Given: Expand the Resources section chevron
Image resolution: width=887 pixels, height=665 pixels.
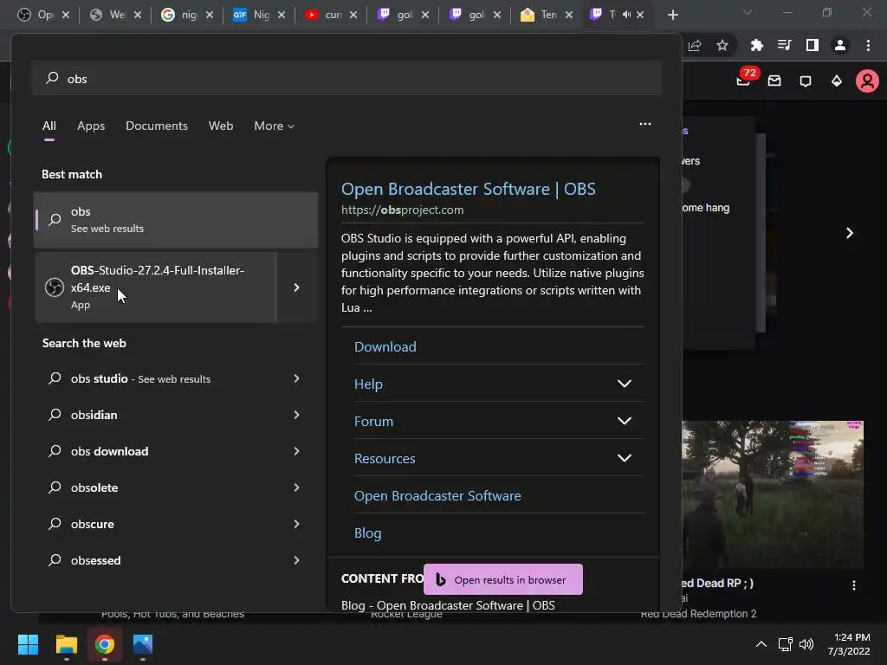Looking at the screenshot, I should [x=624, y=459].
